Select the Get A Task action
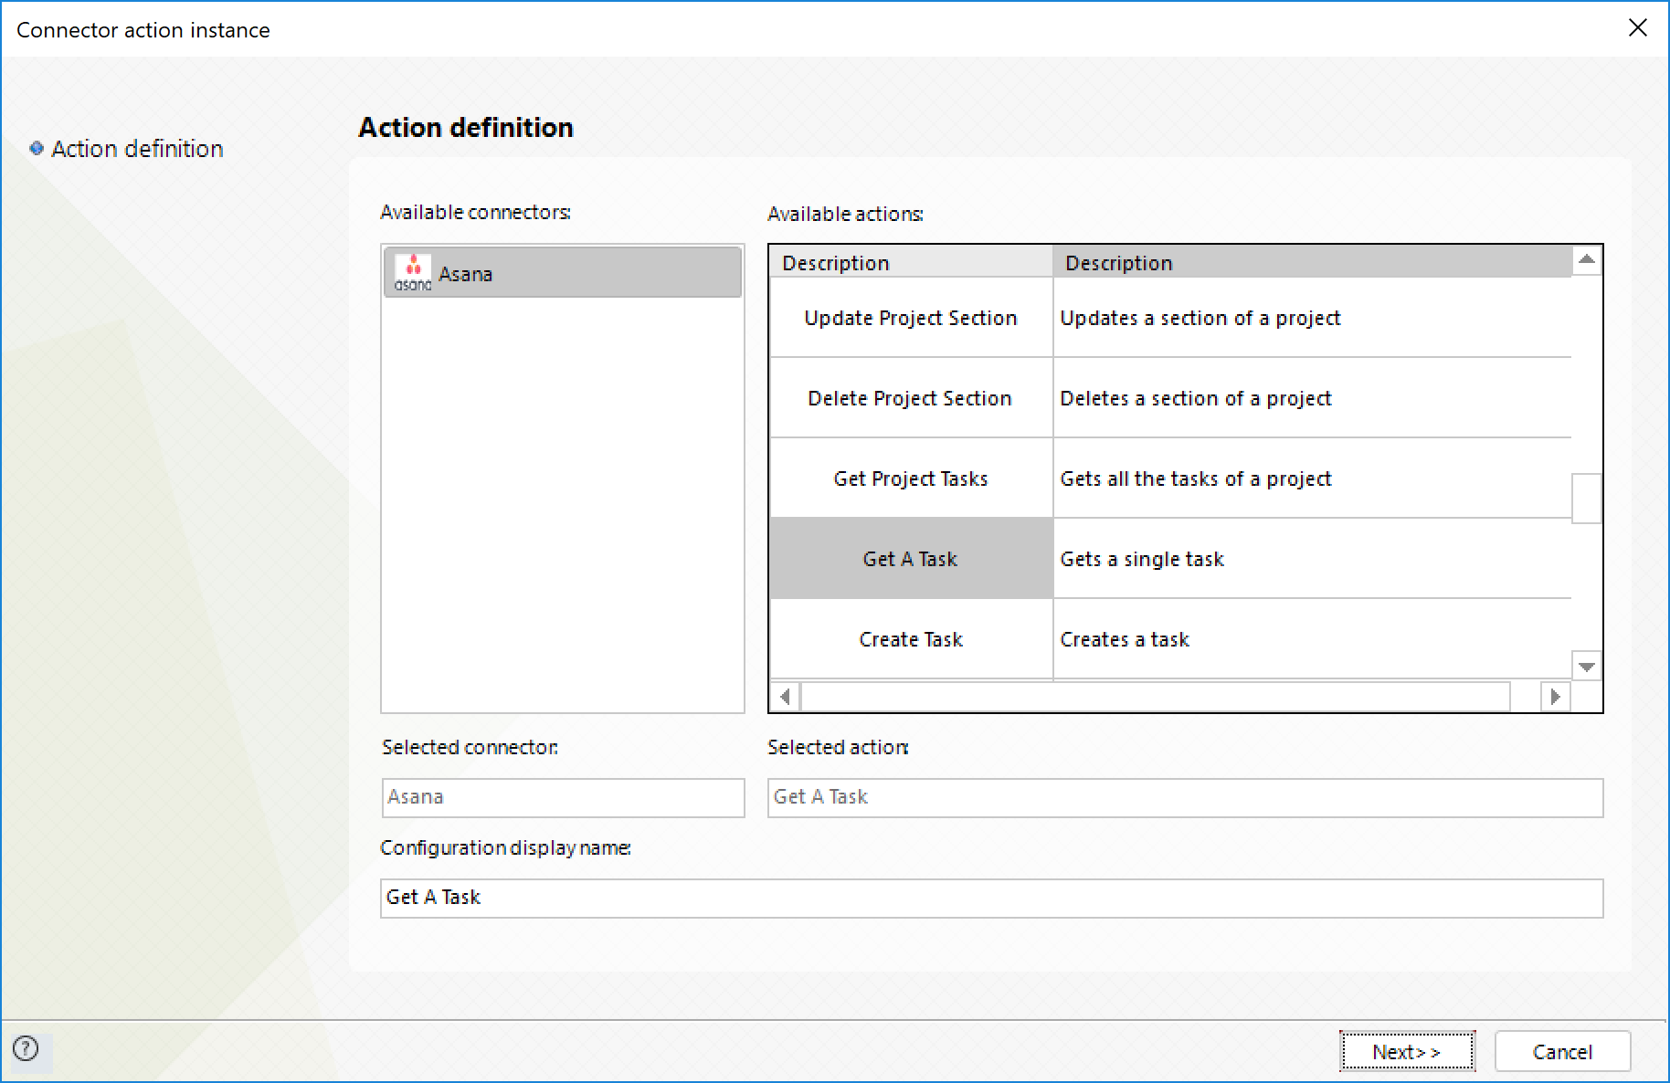 [911, 558]
